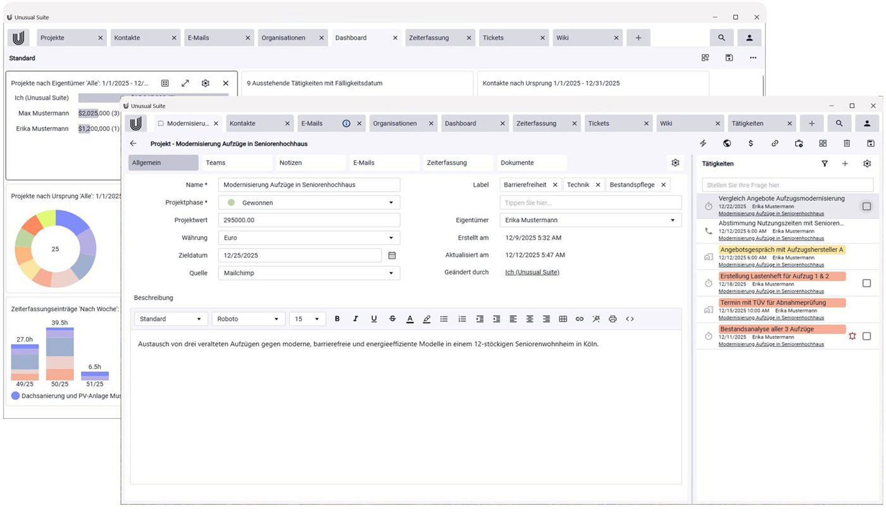Screen dimensions: 886x522
Task: Mark 'Bestandsanalyse aller 3 Aufzüge' as done
Action: (x=866, y=337)
